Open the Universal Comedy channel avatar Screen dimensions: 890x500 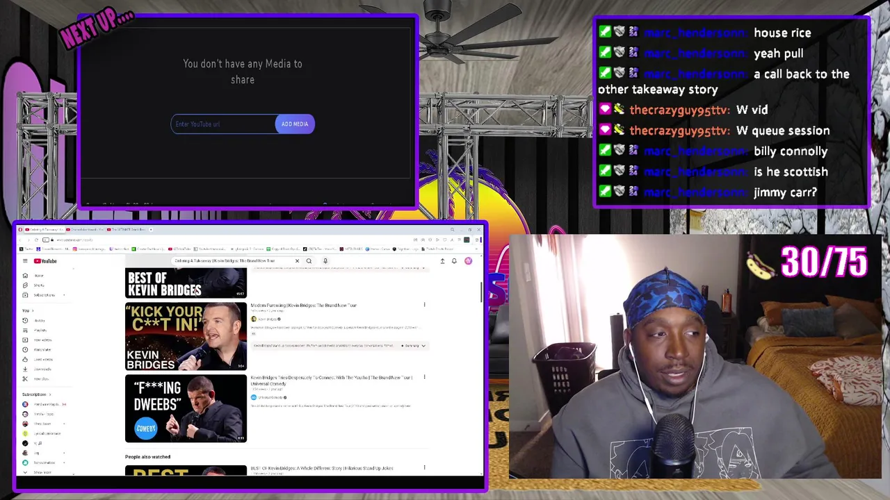[x=254, y=397]
